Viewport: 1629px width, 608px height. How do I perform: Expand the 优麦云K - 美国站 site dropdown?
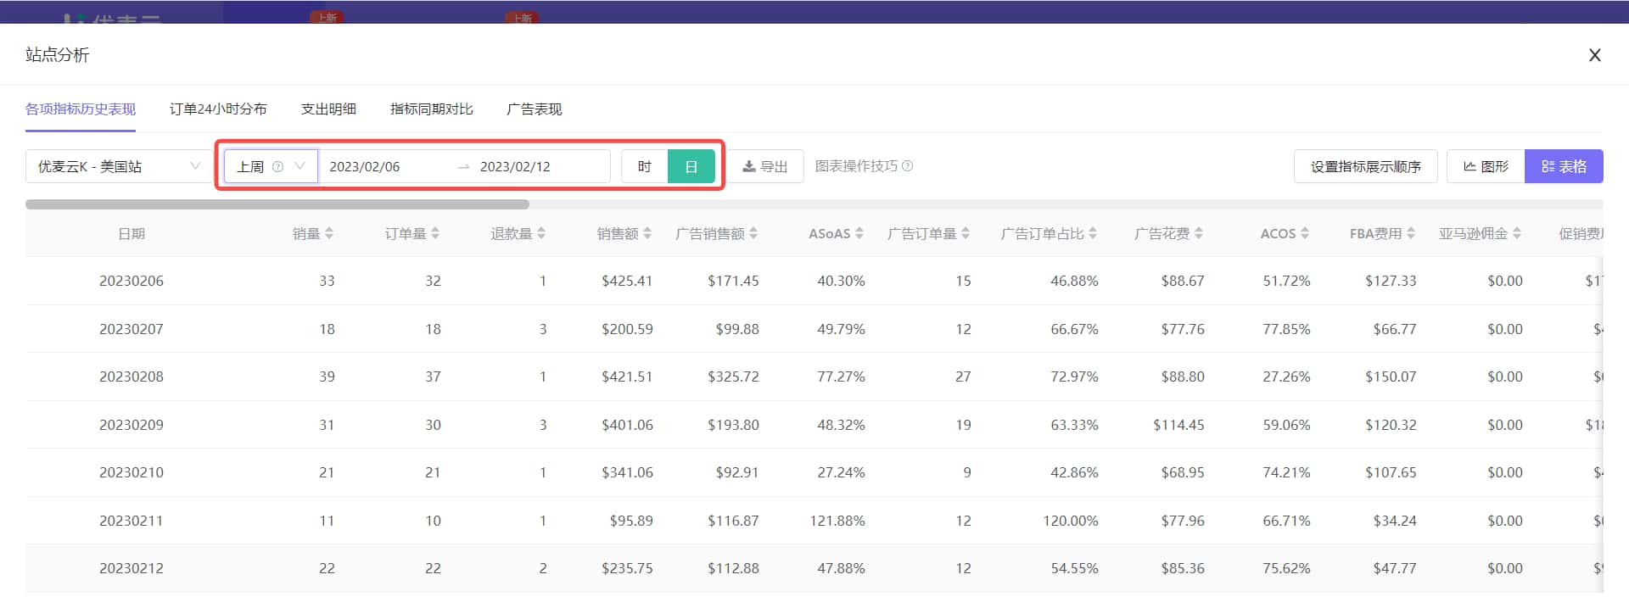click(119, 166)
